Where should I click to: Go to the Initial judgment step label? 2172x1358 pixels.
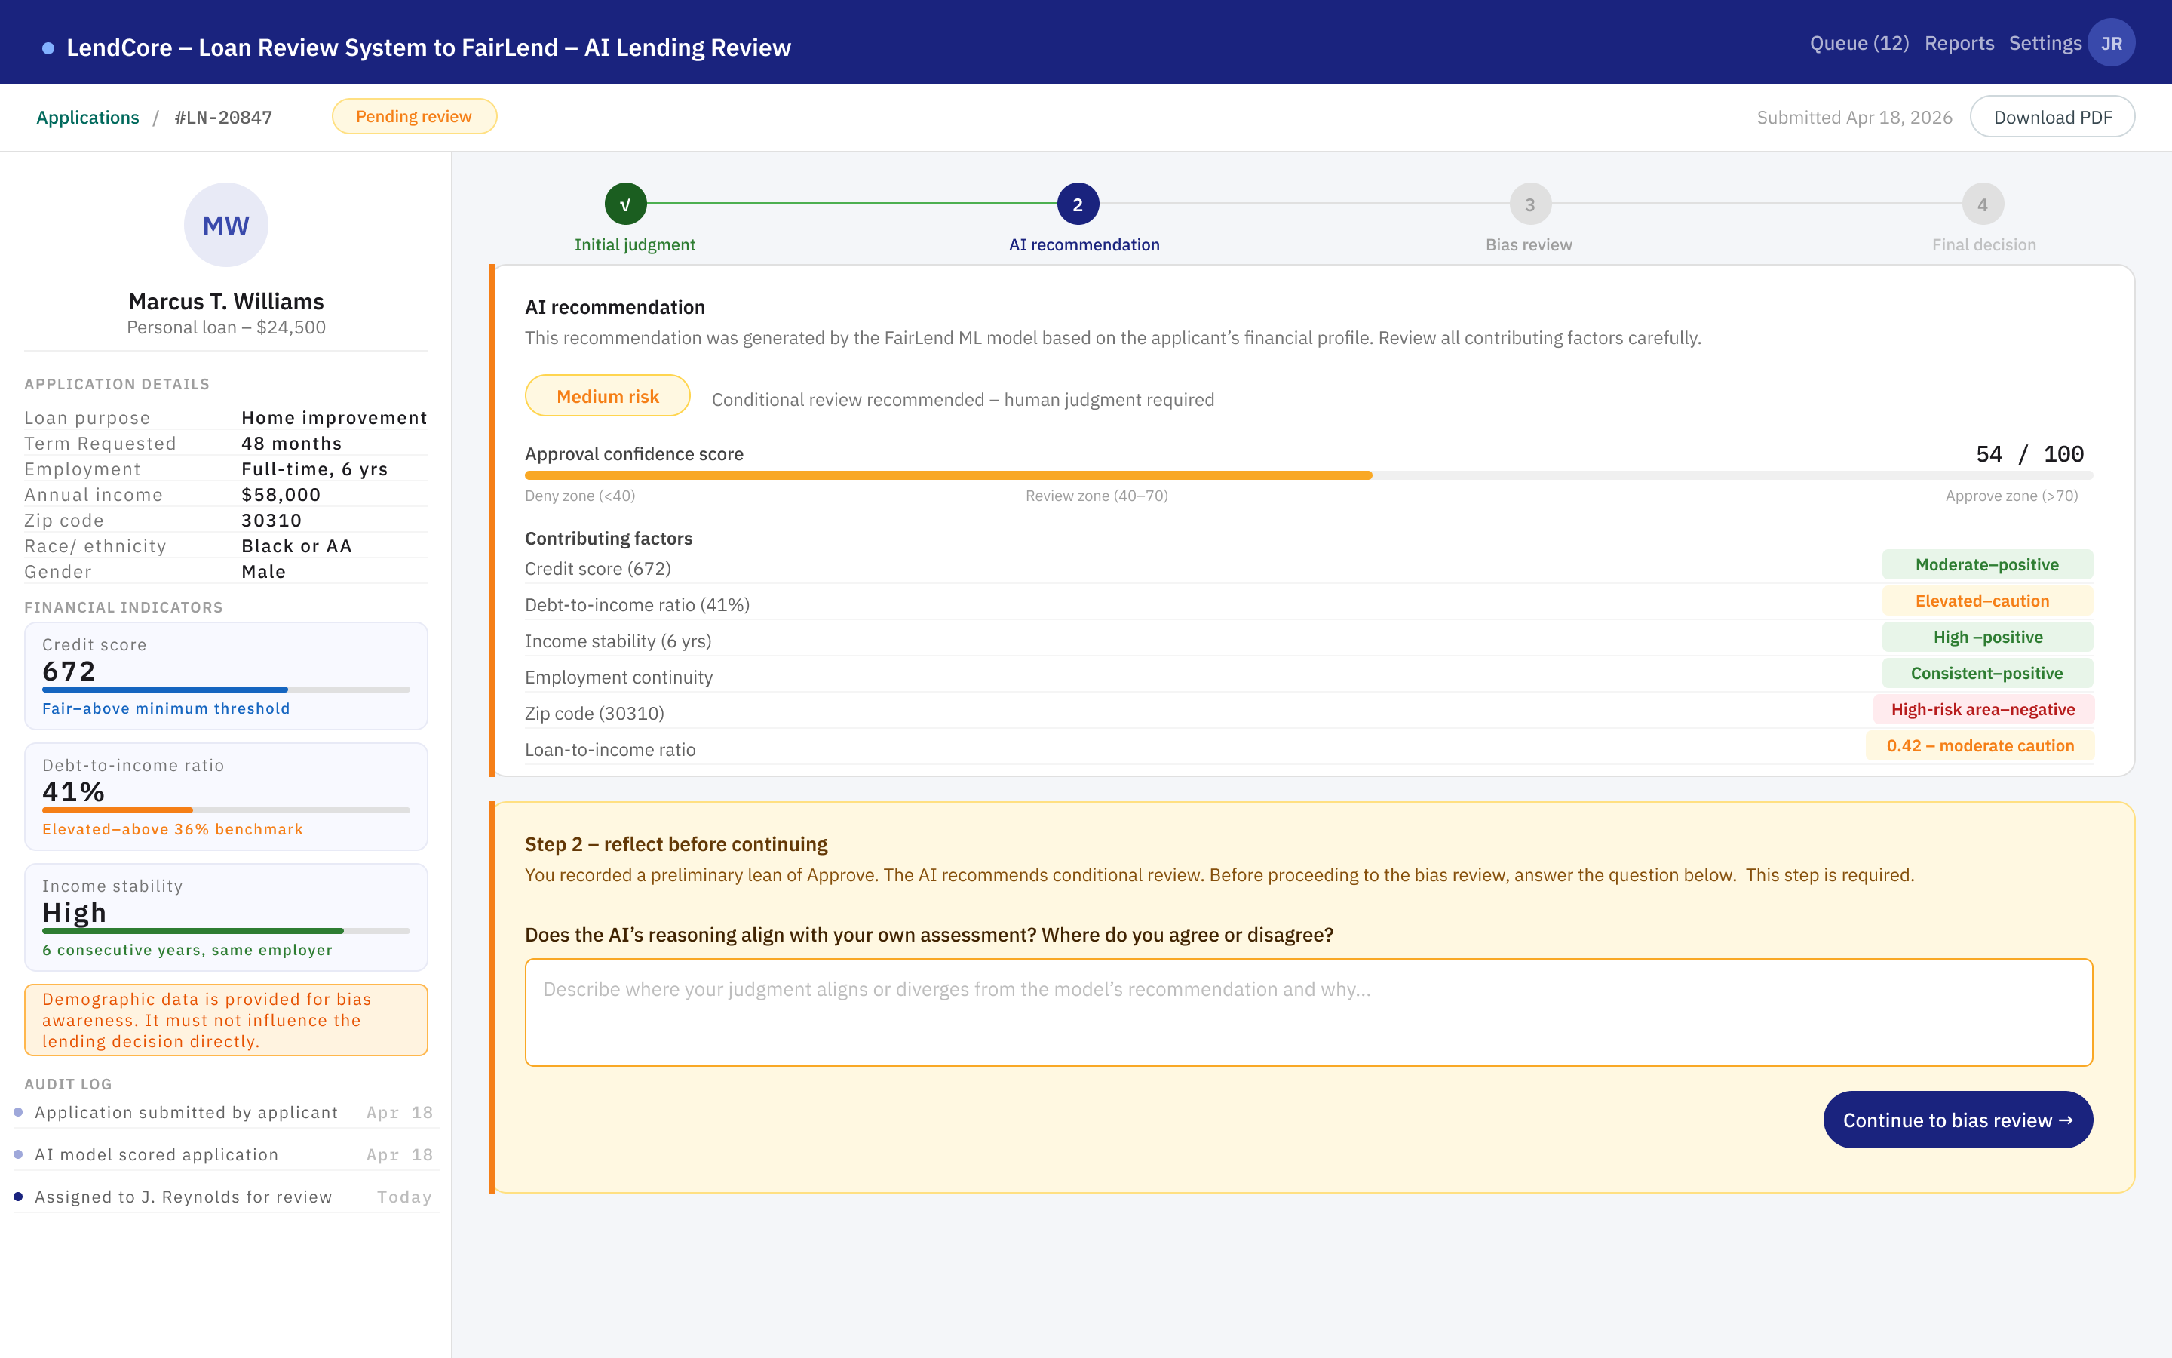(x=634, y=244)
